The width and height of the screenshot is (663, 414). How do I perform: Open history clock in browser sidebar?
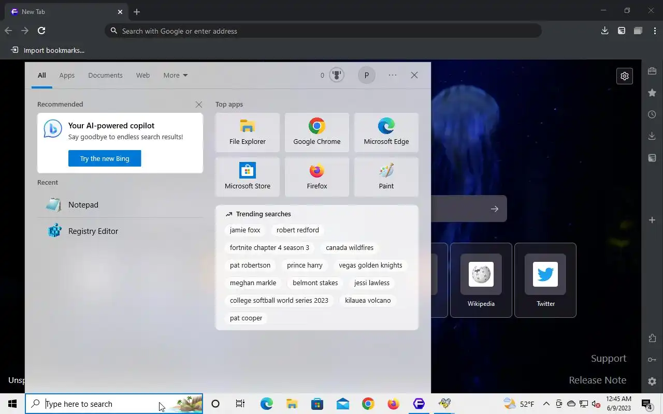tap(652, 114)
